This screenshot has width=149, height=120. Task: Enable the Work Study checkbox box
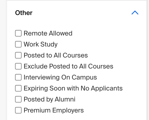coord(18,44)
